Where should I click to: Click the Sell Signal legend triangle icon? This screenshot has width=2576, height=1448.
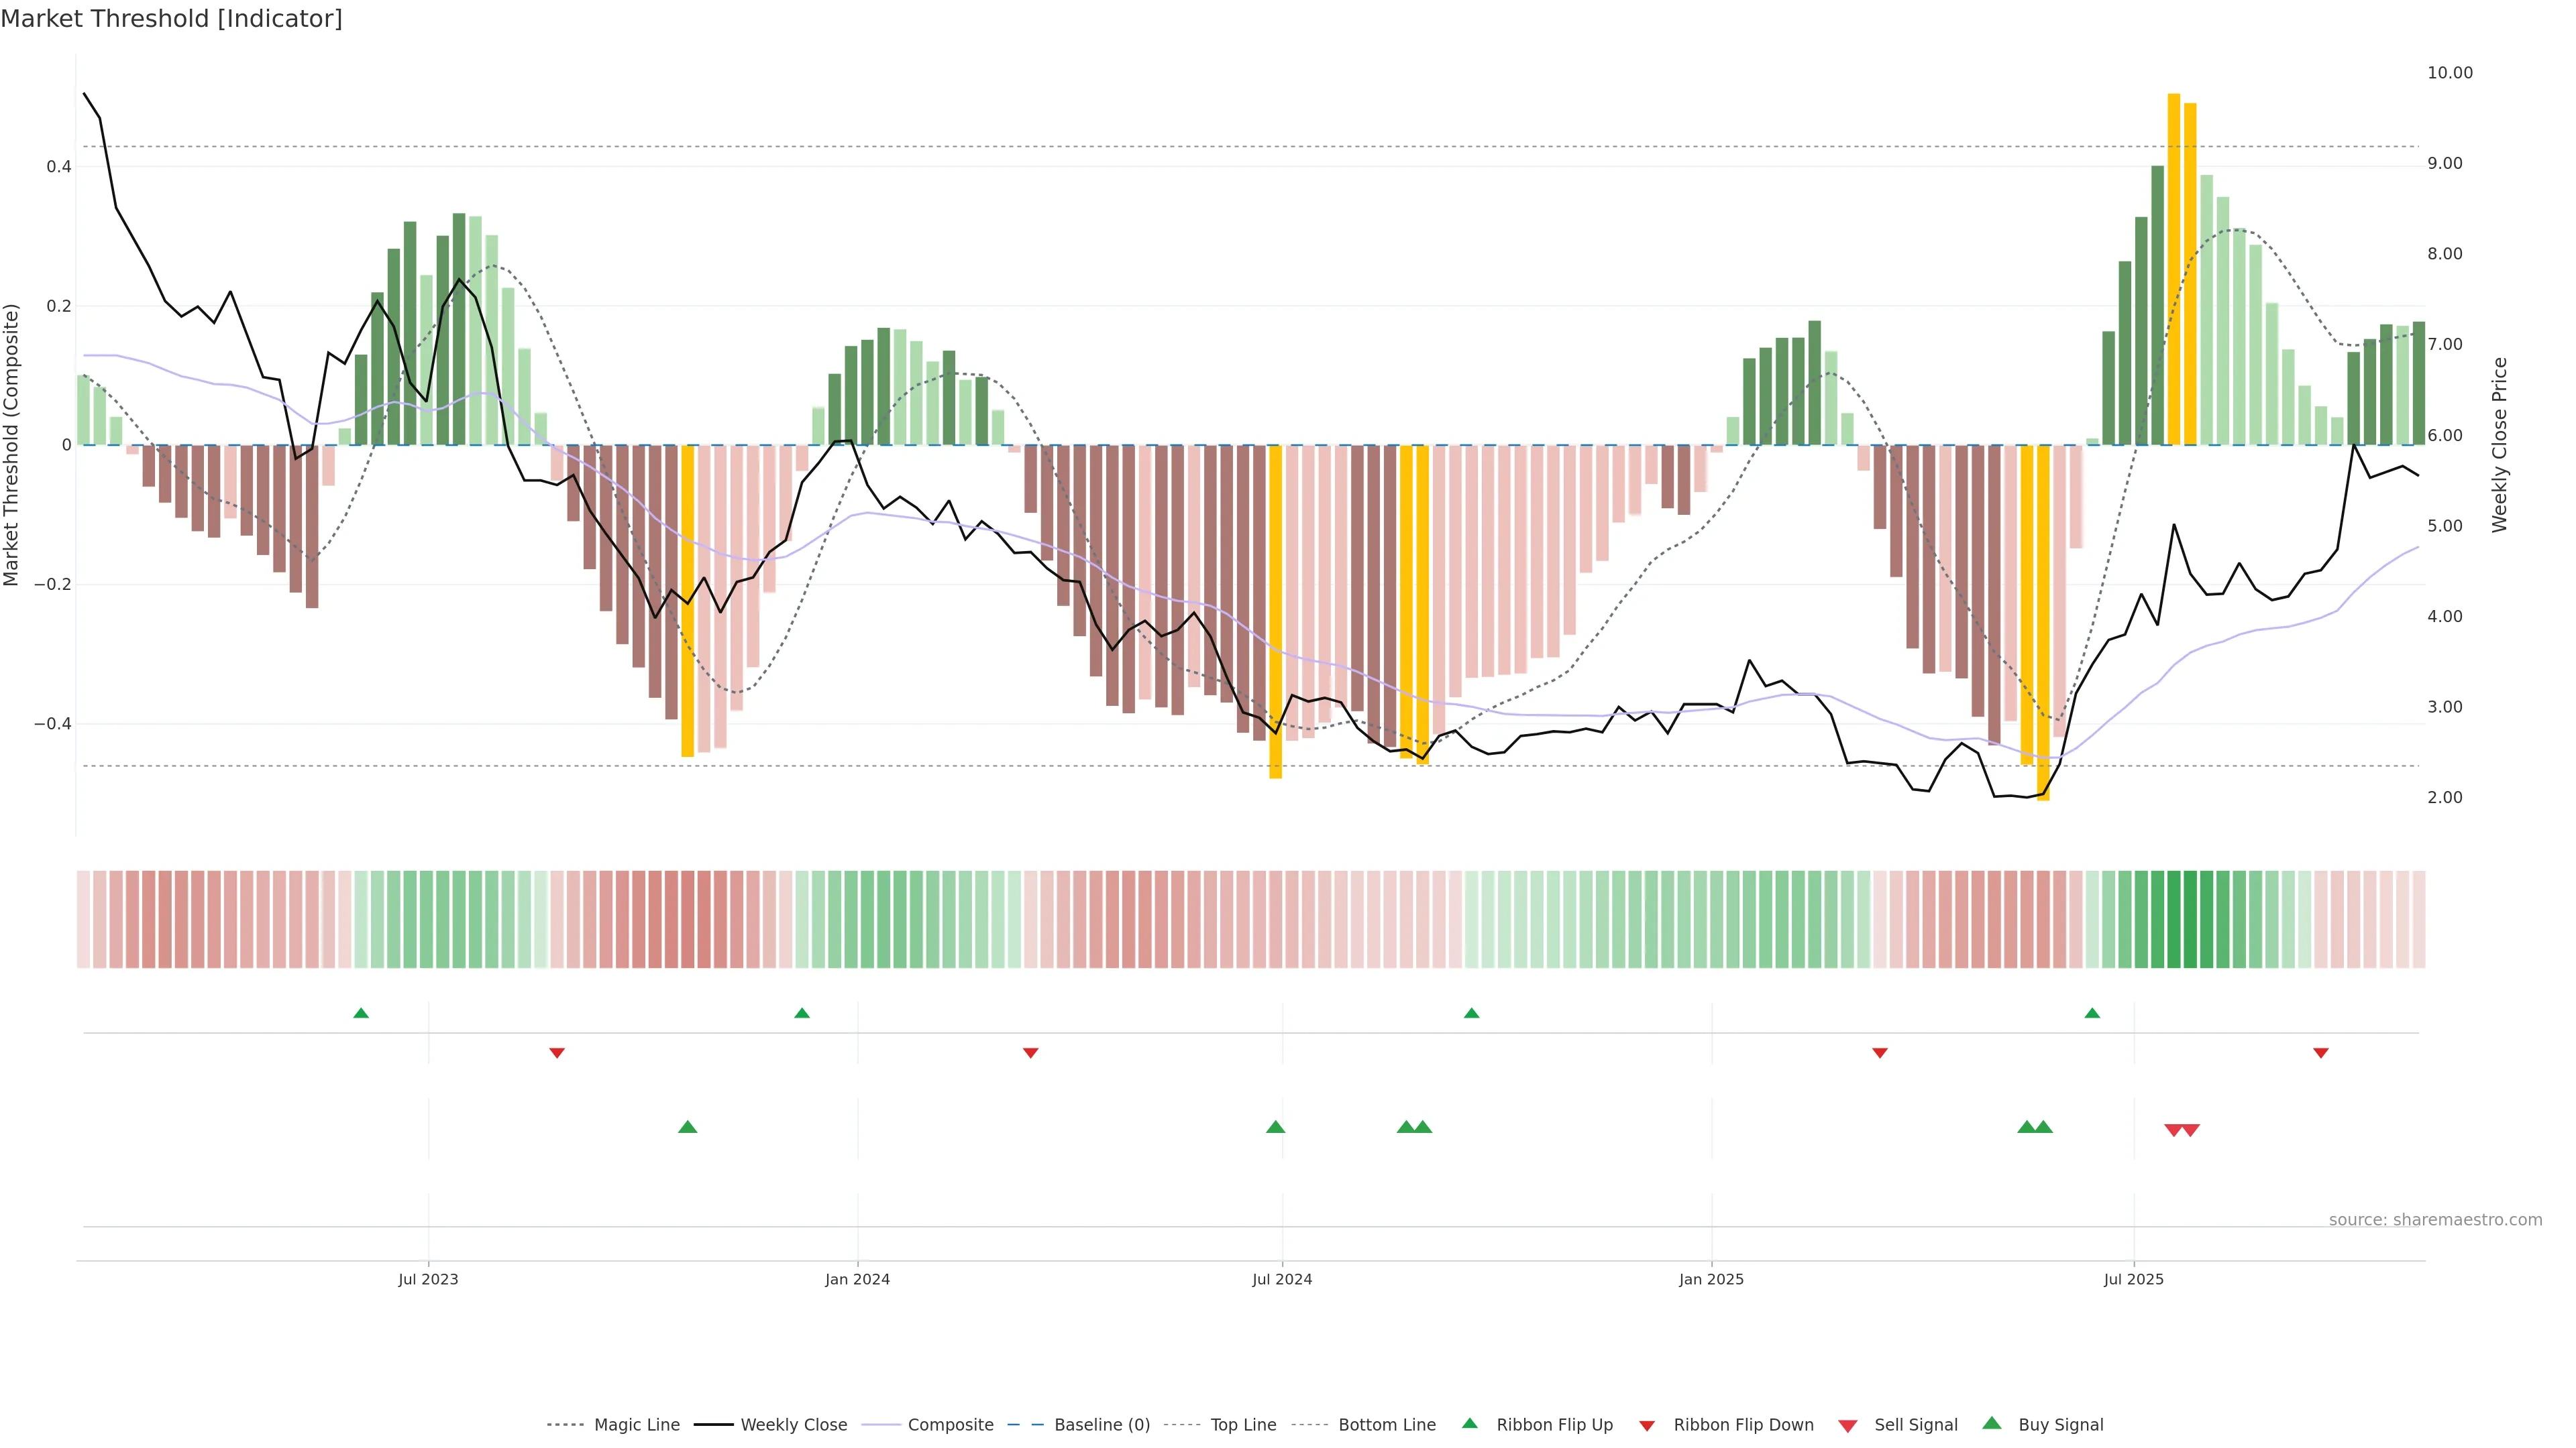(1847, 1426)
